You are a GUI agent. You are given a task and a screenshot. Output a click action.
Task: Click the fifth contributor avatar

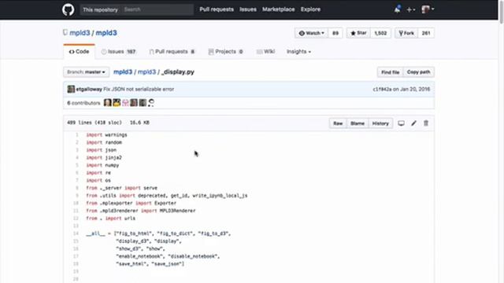coord(143,103)
